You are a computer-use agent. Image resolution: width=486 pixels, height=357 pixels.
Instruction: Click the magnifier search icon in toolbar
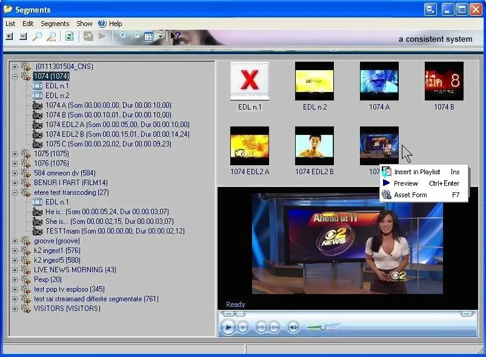point(37,37)
